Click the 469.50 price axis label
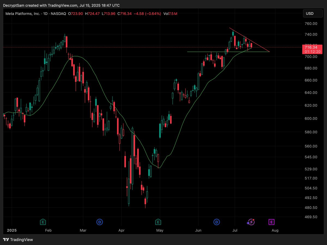The width and height of the screenshot is (327, 245). (311, 217)
